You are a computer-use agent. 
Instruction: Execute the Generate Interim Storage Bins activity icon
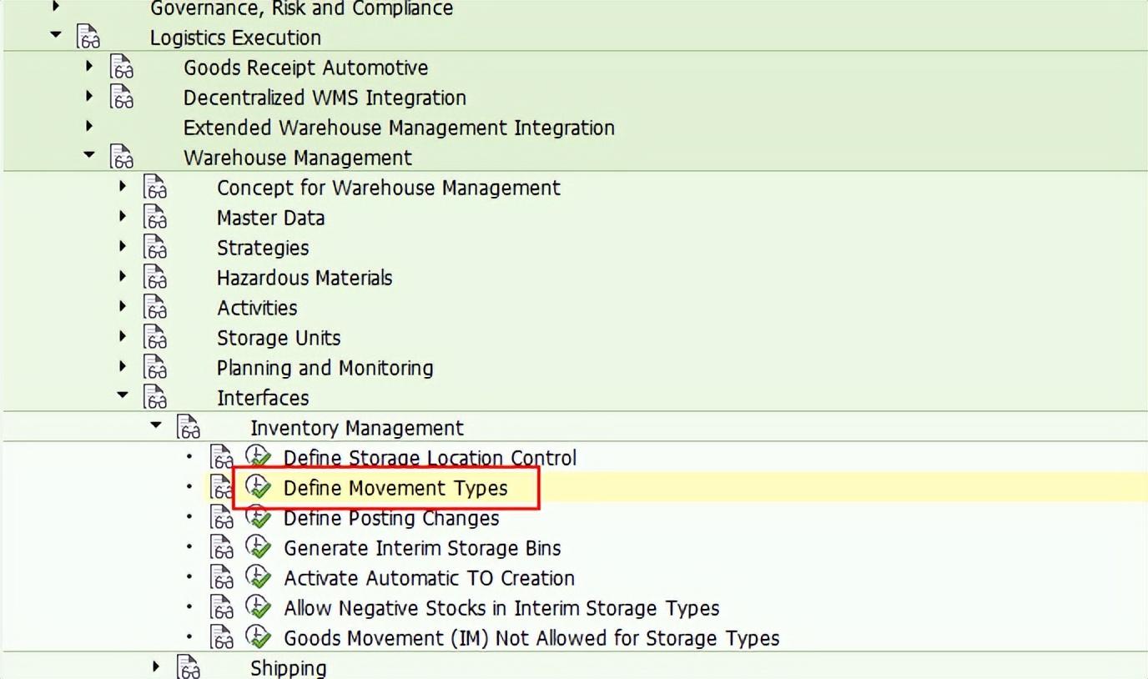258,548
